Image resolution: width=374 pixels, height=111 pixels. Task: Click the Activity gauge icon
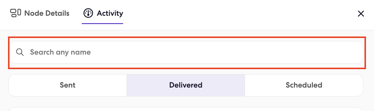88,13
